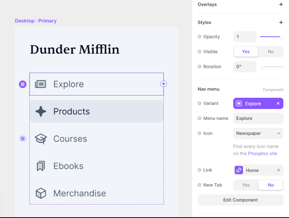Add a new overlay with plus icon
This screenshot has width=289, height=218.
(x=281, y=4)
